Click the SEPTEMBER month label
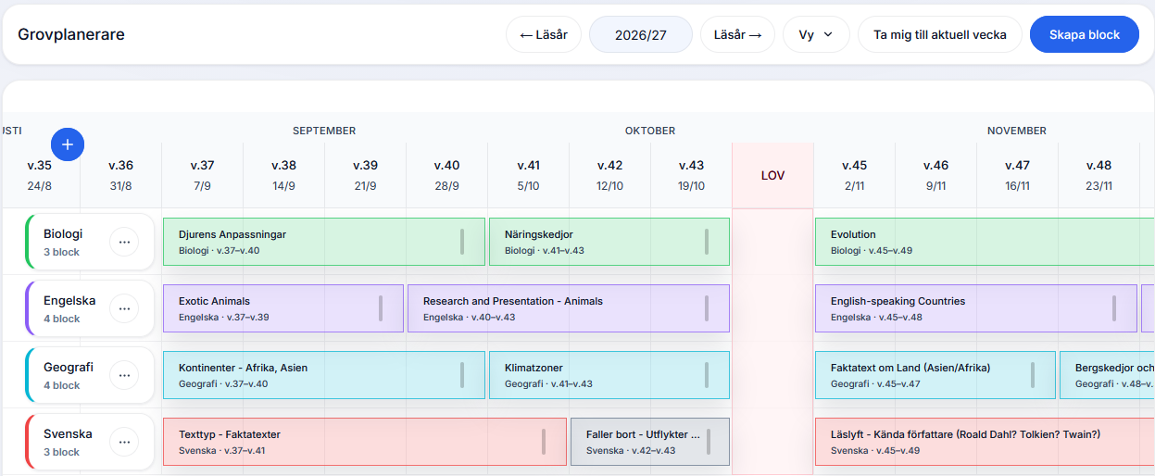 click(x=324, y=131)
